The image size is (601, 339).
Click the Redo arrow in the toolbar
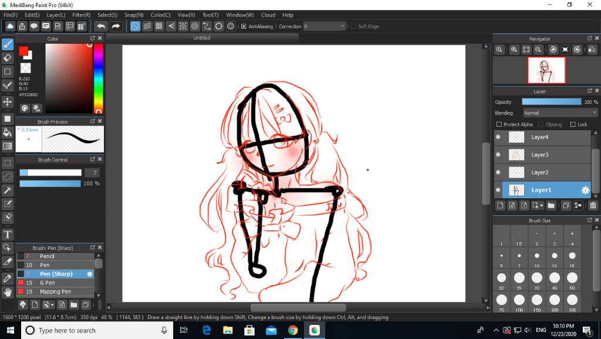tap(116, 26)
